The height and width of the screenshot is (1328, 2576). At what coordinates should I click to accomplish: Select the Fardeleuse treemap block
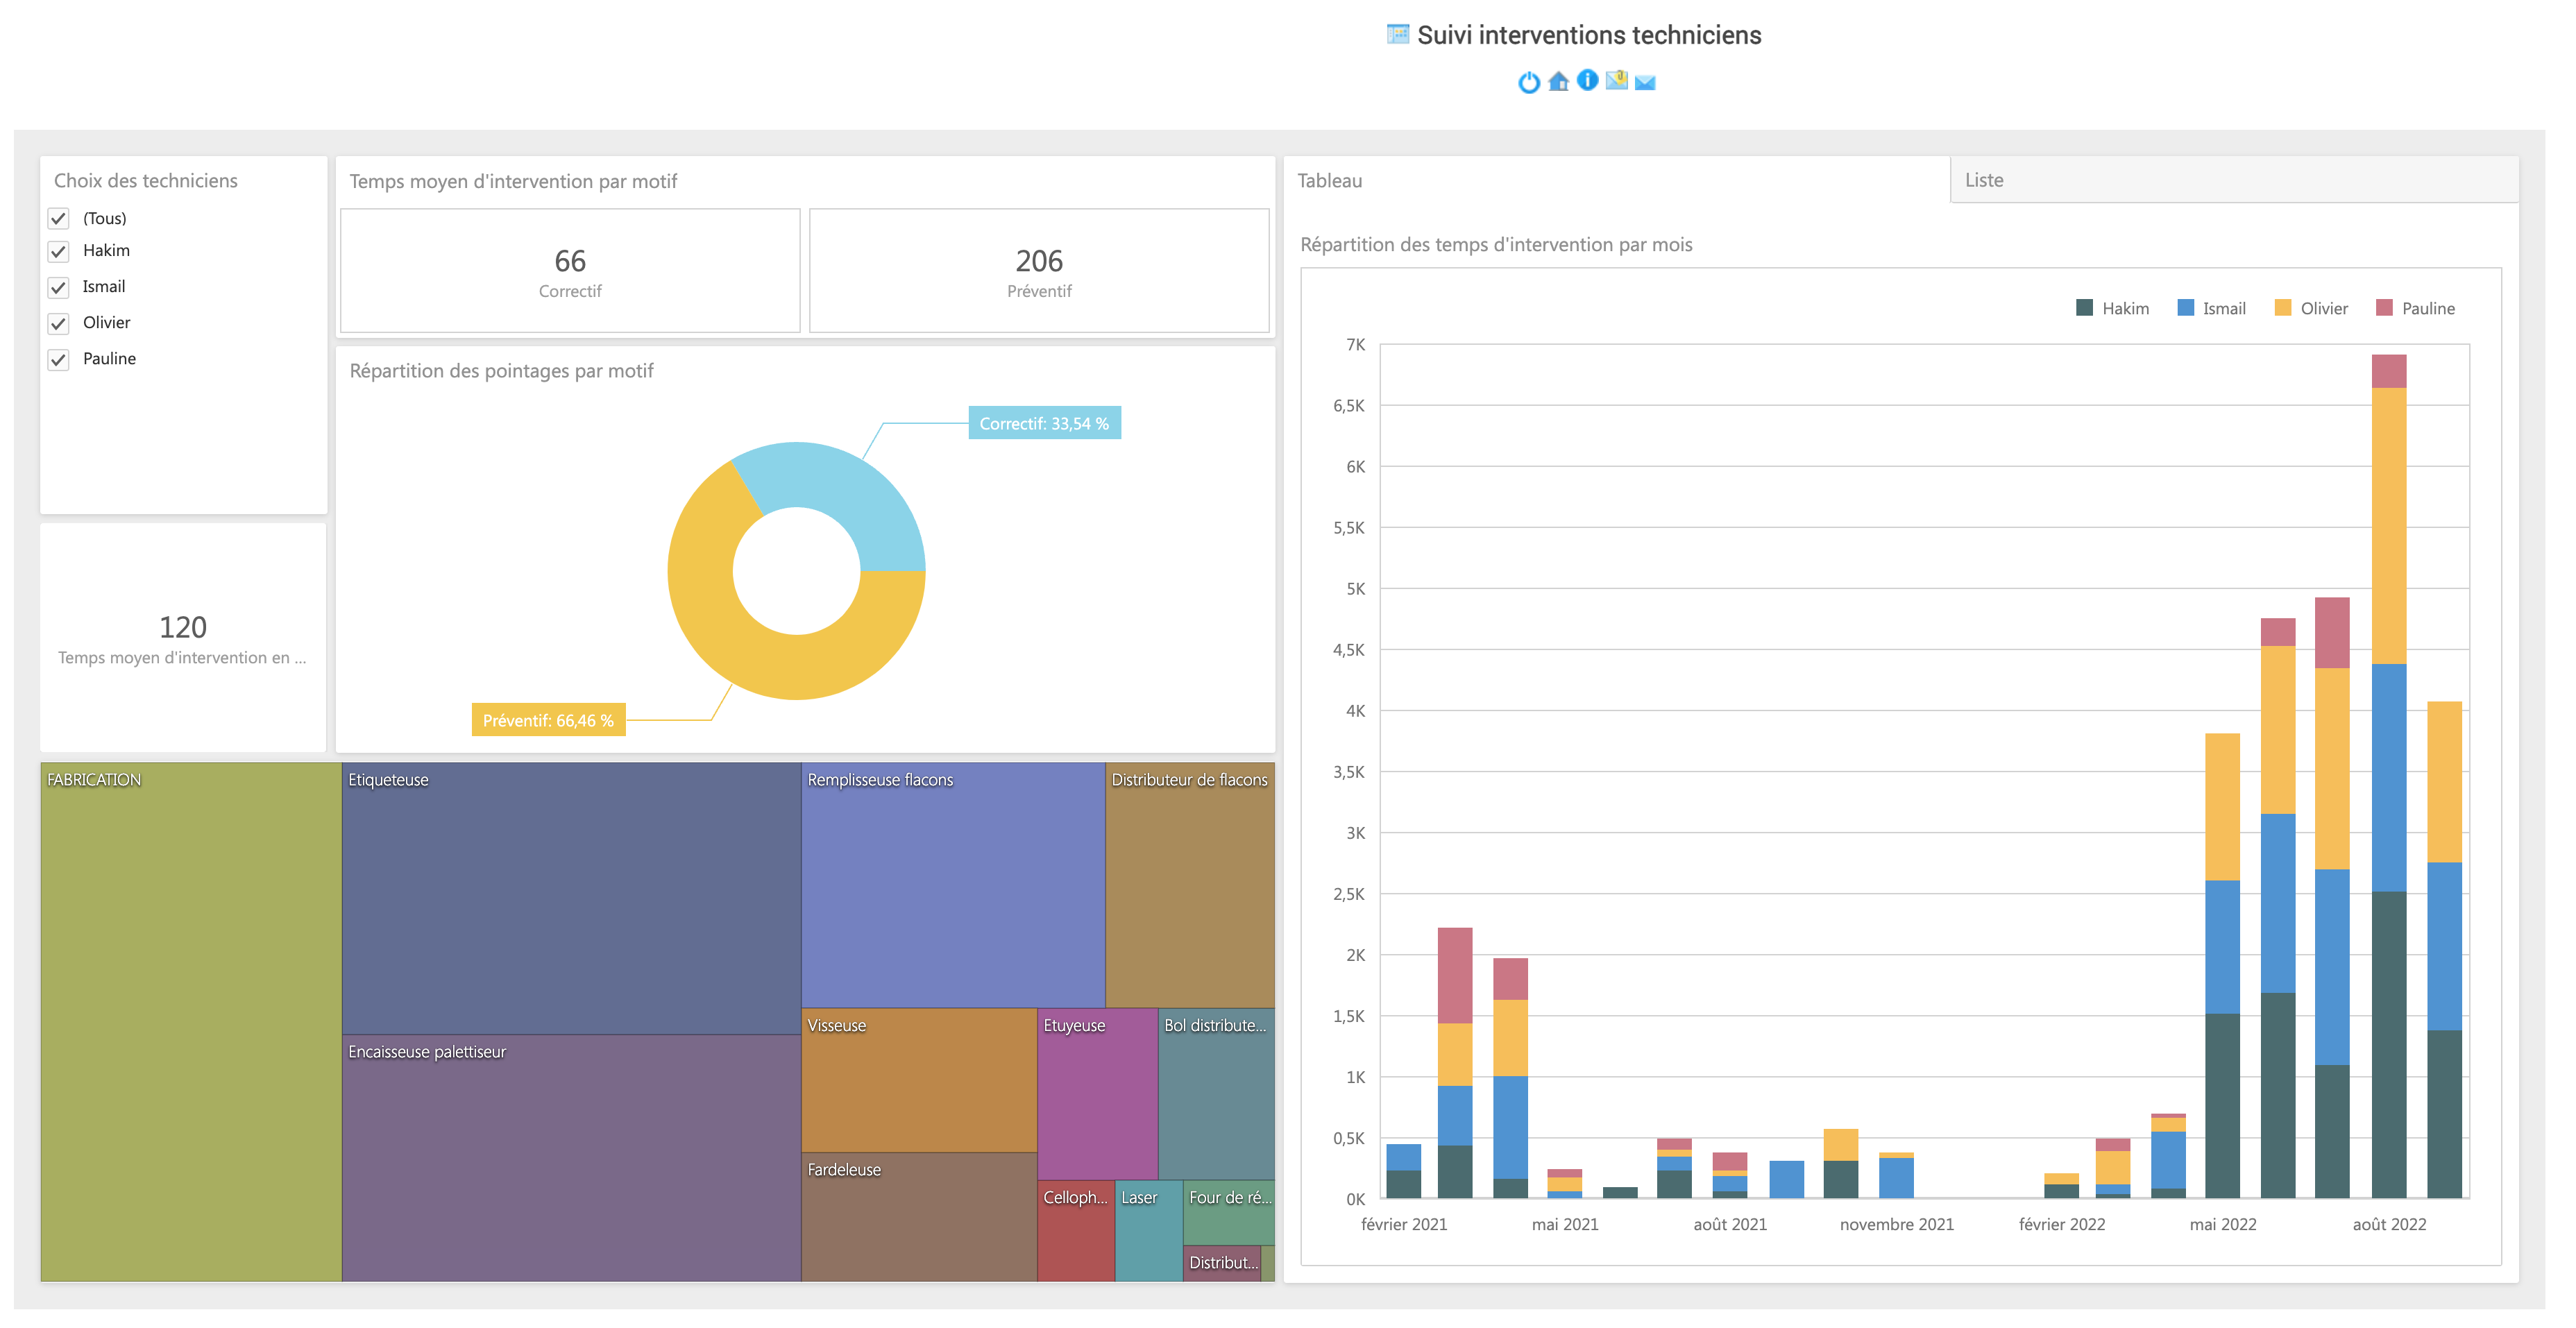919,1217
